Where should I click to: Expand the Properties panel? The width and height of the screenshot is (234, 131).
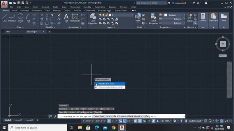click(x=166, y=27)
